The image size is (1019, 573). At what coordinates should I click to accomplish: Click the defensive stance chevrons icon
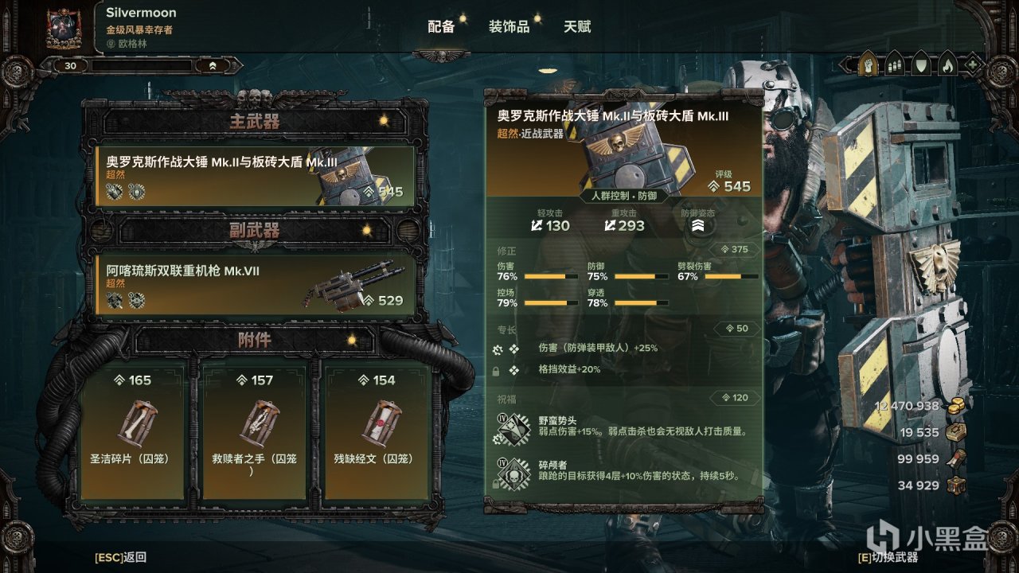pyautogui.click(x=697, y=225)
